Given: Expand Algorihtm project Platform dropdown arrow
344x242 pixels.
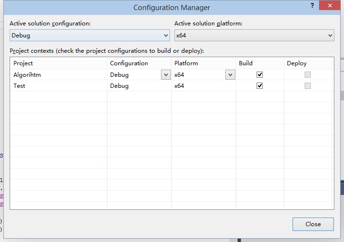Looking at the screenshot, I should pos(230,75).
